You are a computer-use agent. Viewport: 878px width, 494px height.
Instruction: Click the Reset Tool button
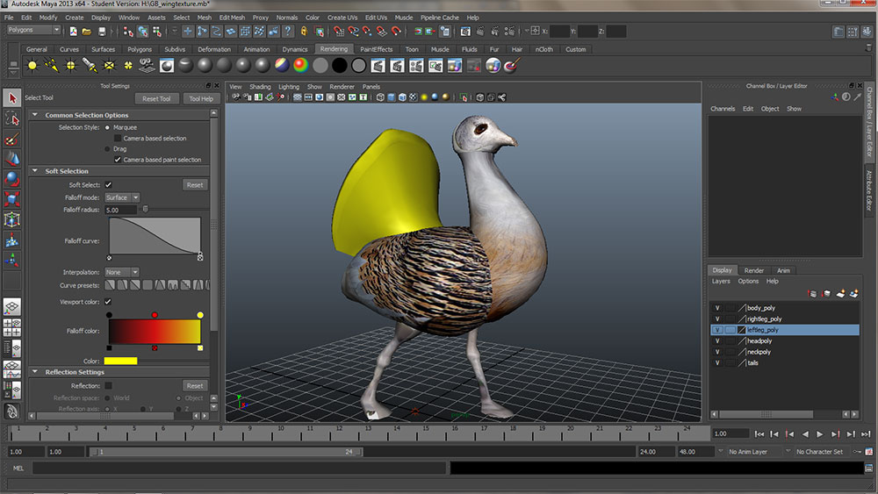(x=156, y=99)
